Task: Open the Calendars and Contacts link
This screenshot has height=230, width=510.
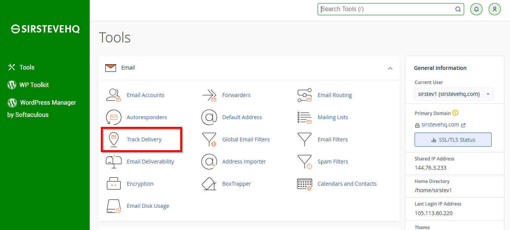Action: coord(347,184)
